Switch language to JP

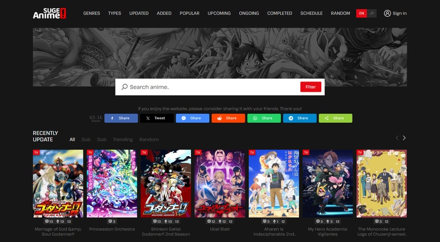(x=372, y=13)
